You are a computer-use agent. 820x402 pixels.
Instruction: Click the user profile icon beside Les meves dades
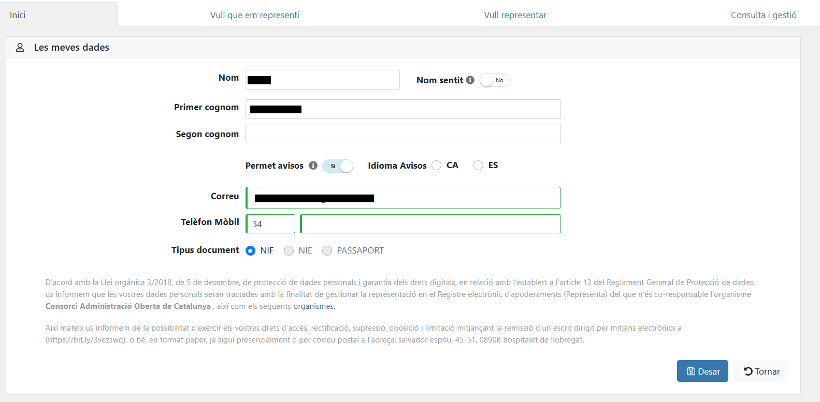pyautogui.click(x=20, y=48)
